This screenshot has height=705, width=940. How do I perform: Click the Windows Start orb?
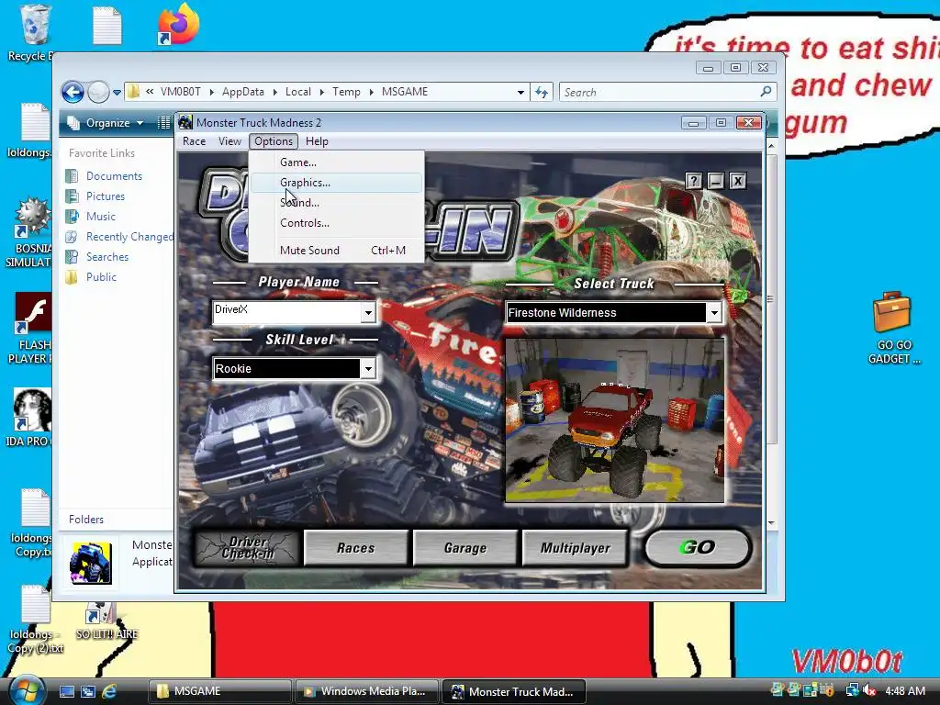pos(25,690)
